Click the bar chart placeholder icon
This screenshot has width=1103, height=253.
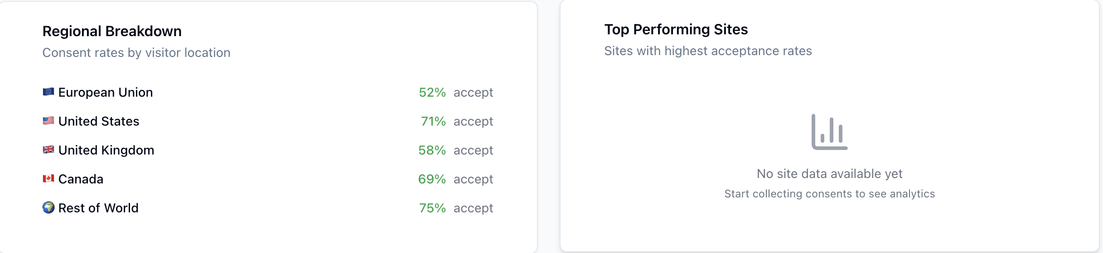829,132
